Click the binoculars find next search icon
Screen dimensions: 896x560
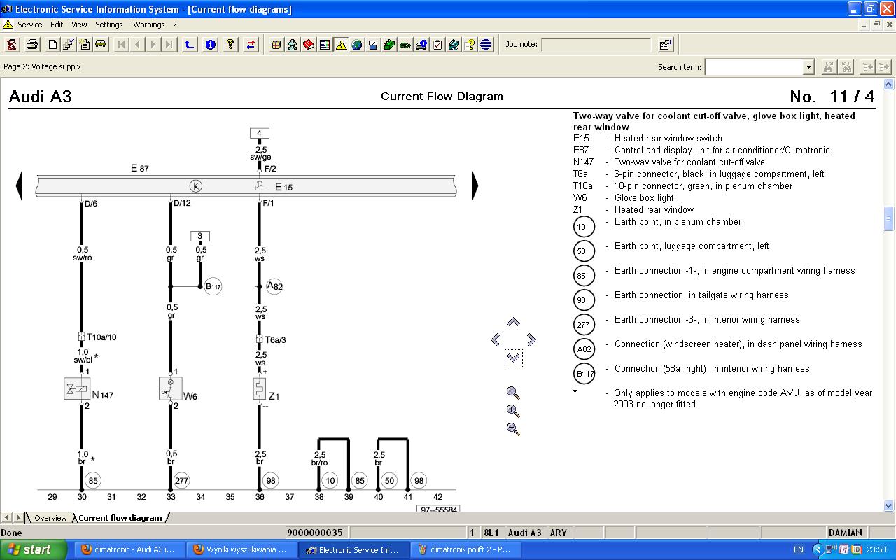click(x=828, y=67)
